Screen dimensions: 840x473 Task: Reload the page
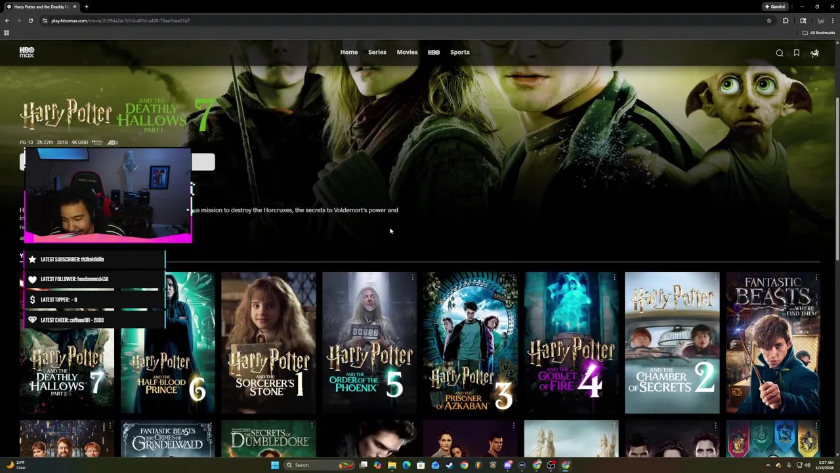30,20
